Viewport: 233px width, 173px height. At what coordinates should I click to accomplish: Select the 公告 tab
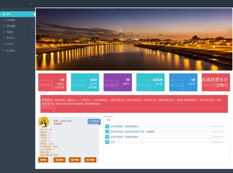[108, 120]
